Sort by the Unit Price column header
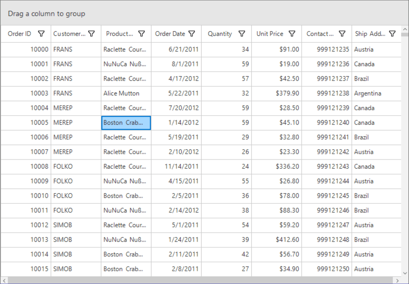 click(270, 33)
